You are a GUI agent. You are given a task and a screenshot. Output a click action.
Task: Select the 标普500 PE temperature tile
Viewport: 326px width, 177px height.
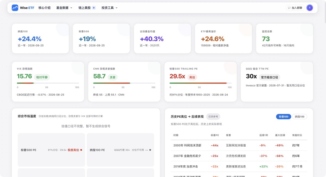pyautogui.click(x=51, y=150)
